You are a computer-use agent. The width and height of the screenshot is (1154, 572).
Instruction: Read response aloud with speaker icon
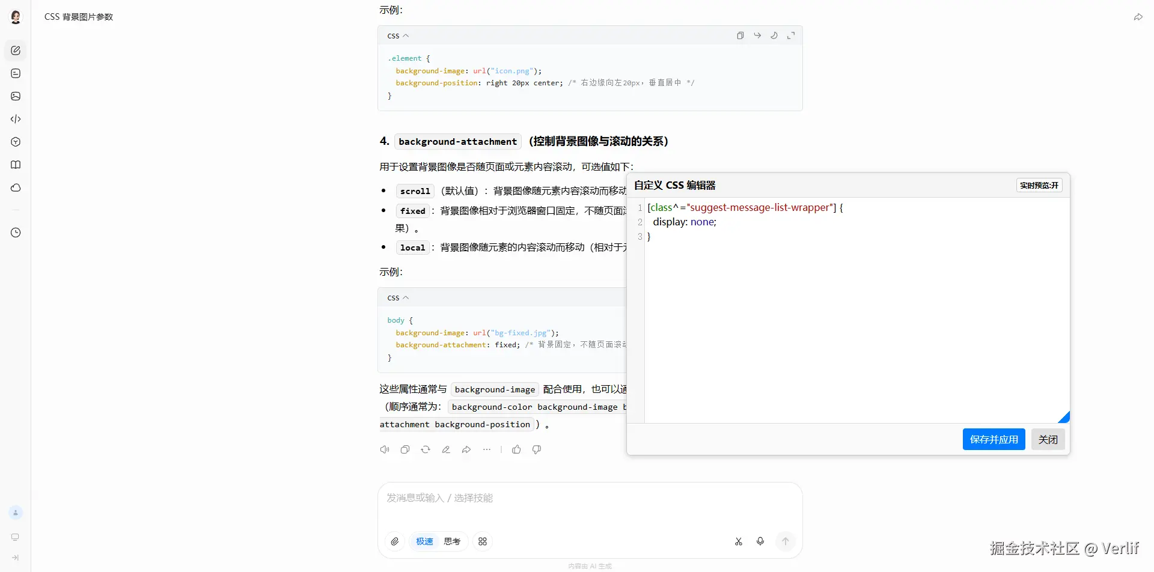(x=384, y=449)
